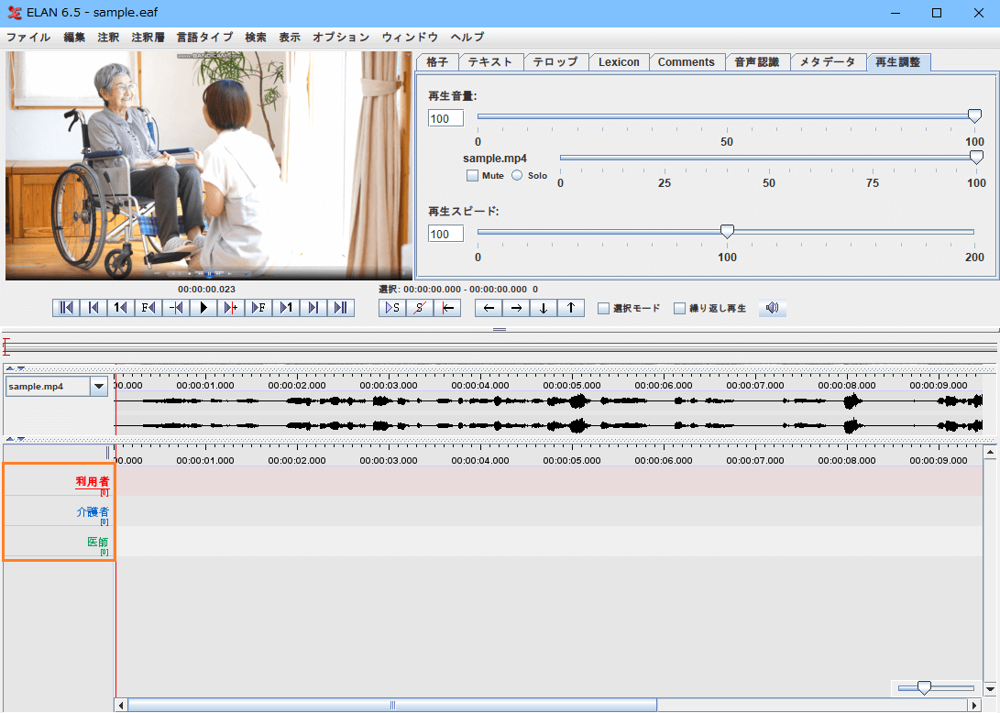
Task: Click the speaker volume icon
Action: [772, 308]
